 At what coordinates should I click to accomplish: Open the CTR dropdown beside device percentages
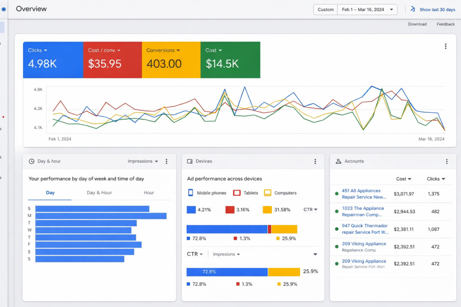(x=310, y=209)
